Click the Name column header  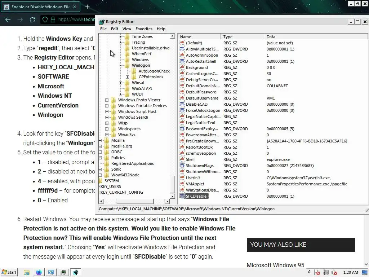pyautogui.click(x=199, y=37)
